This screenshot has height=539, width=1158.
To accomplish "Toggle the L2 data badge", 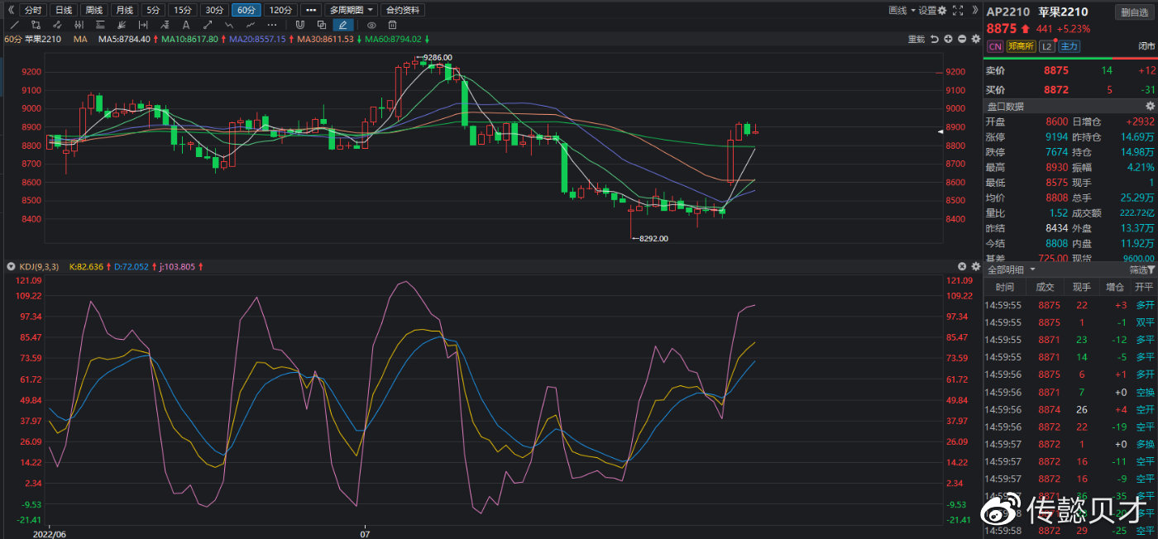I will pyautogui.click(x=1047, y=46).
